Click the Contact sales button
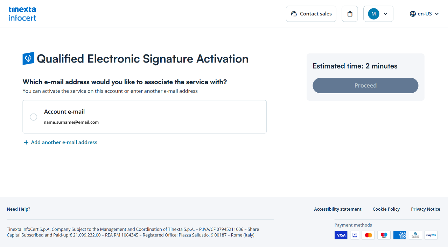 (x=311, y=14)
